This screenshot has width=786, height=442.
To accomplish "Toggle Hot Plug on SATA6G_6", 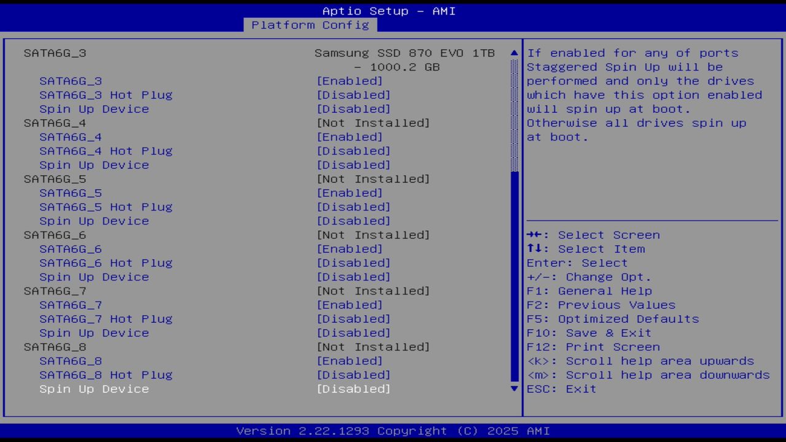I will click(106, 263).
